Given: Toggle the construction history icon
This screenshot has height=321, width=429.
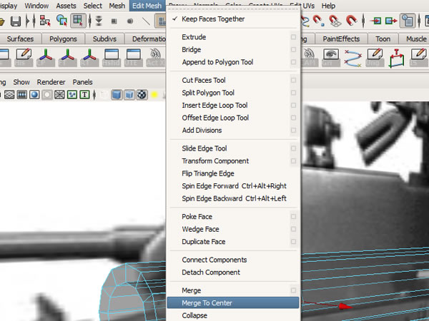Looking at the screenshot, I should pyautogui.click(x=407, y=21).
